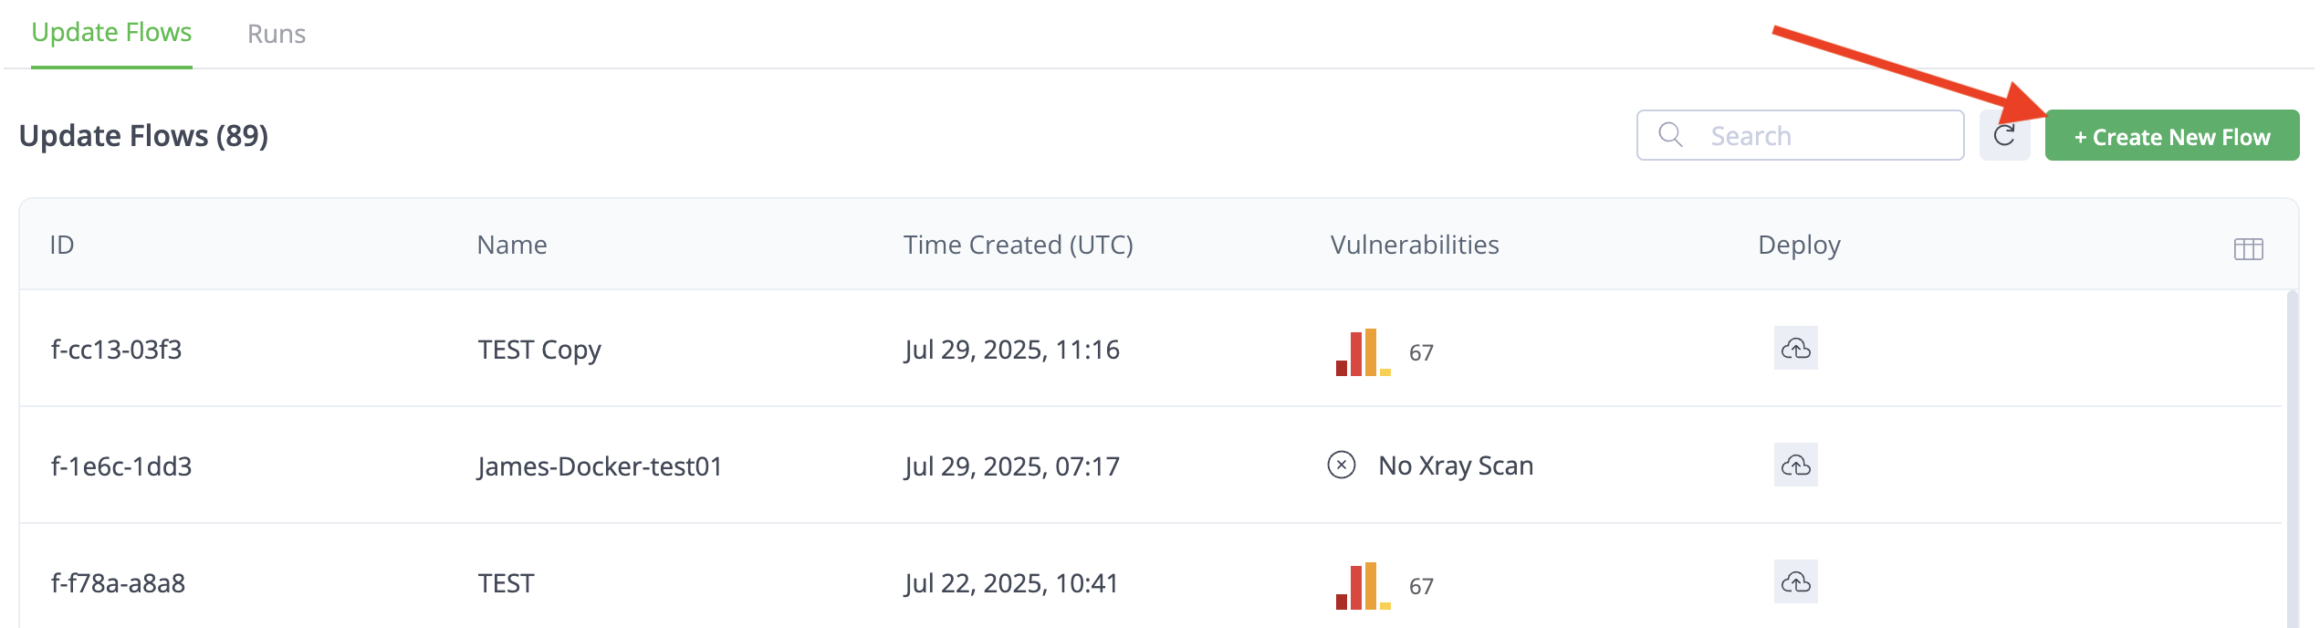This screenshot has height=628, width=2320.
Task: Open flow ID f-cc13-03f3
Action: [116, 350]
